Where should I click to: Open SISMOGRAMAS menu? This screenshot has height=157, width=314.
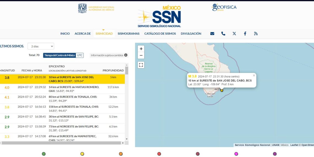pyautogui.click(x=129, y=34)
